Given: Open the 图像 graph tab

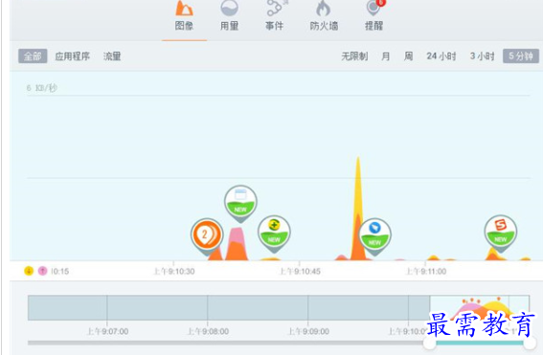Looking at the screenshot, I should pyautogui.click(x=184, y=16).
